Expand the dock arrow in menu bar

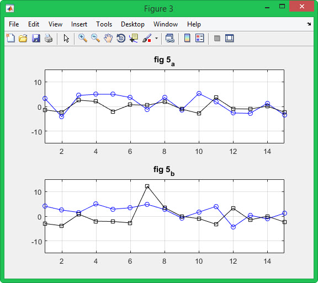pyautogui.click(x=309, y=24)
